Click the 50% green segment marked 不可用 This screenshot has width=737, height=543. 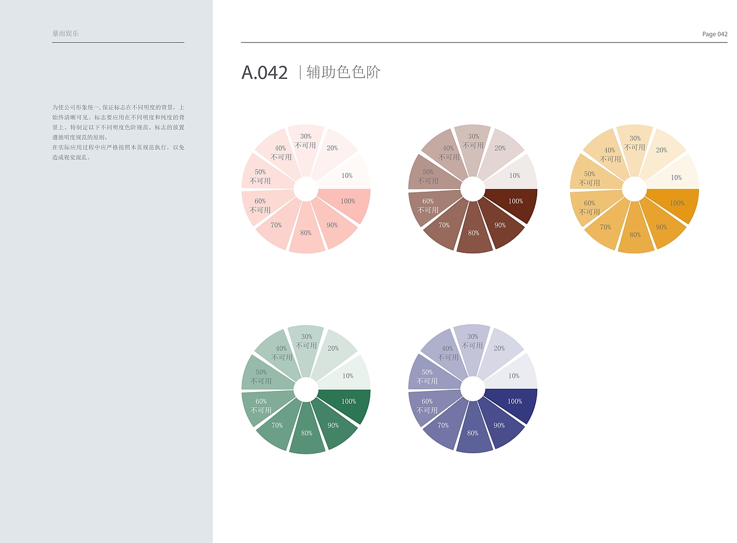click(260, 377)
